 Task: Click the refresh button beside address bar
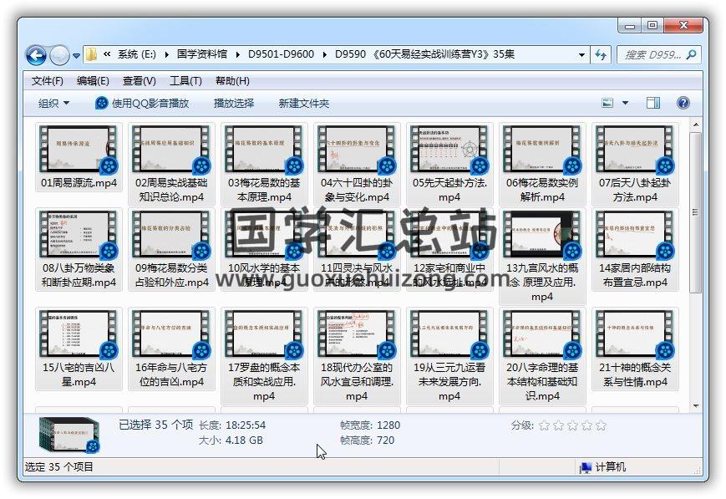(601, 54)
